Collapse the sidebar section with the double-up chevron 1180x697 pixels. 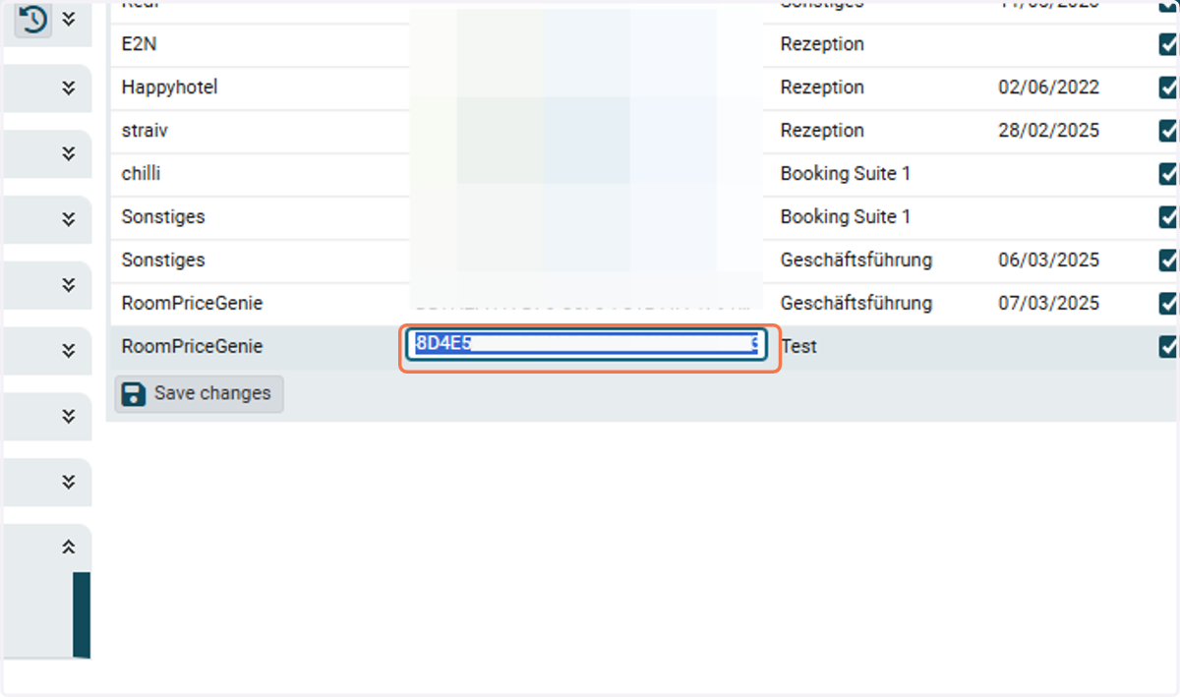pyautogui.click(x=68, y=547)
